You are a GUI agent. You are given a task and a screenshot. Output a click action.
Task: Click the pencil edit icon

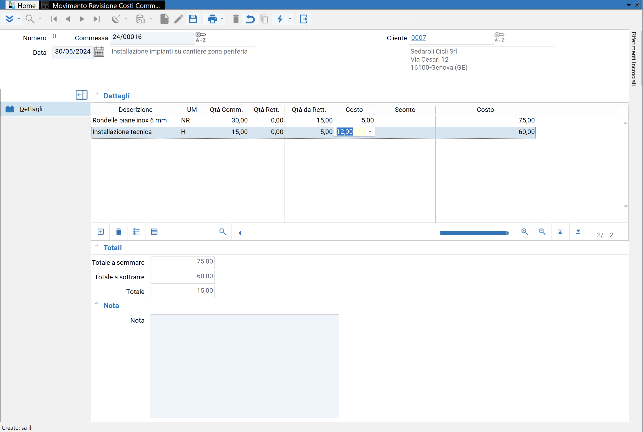[178, 19]
